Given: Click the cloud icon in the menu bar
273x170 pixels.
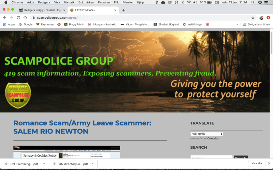Looking at the screenshot, I should tap(163, 2).
